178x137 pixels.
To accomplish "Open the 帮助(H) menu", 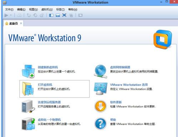I will point(73,10).
